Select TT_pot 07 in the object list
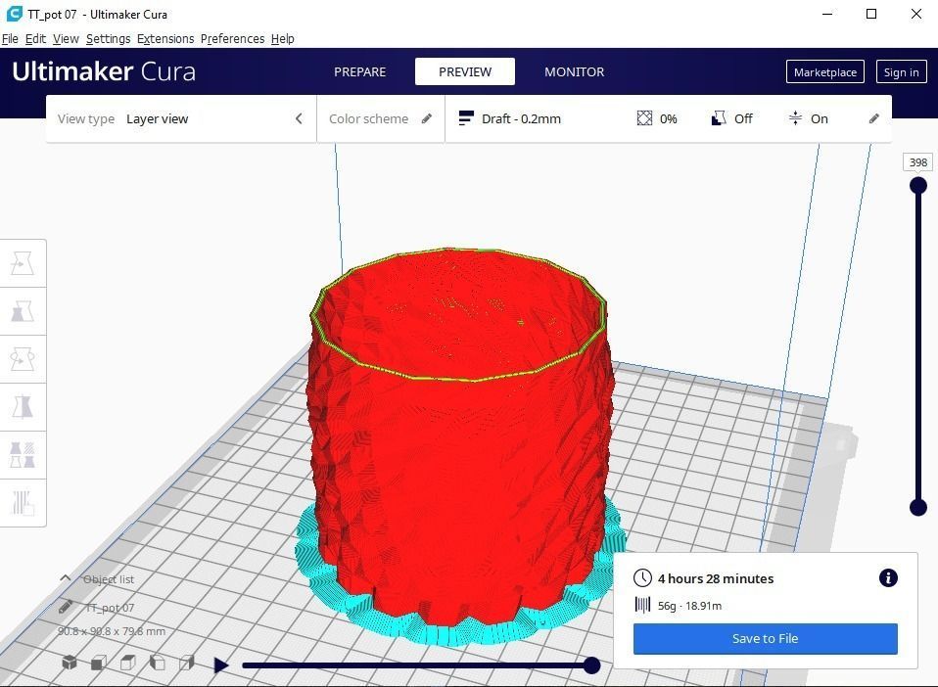The image size is (938, 687). pyautogui.click(x=110, y=608)
